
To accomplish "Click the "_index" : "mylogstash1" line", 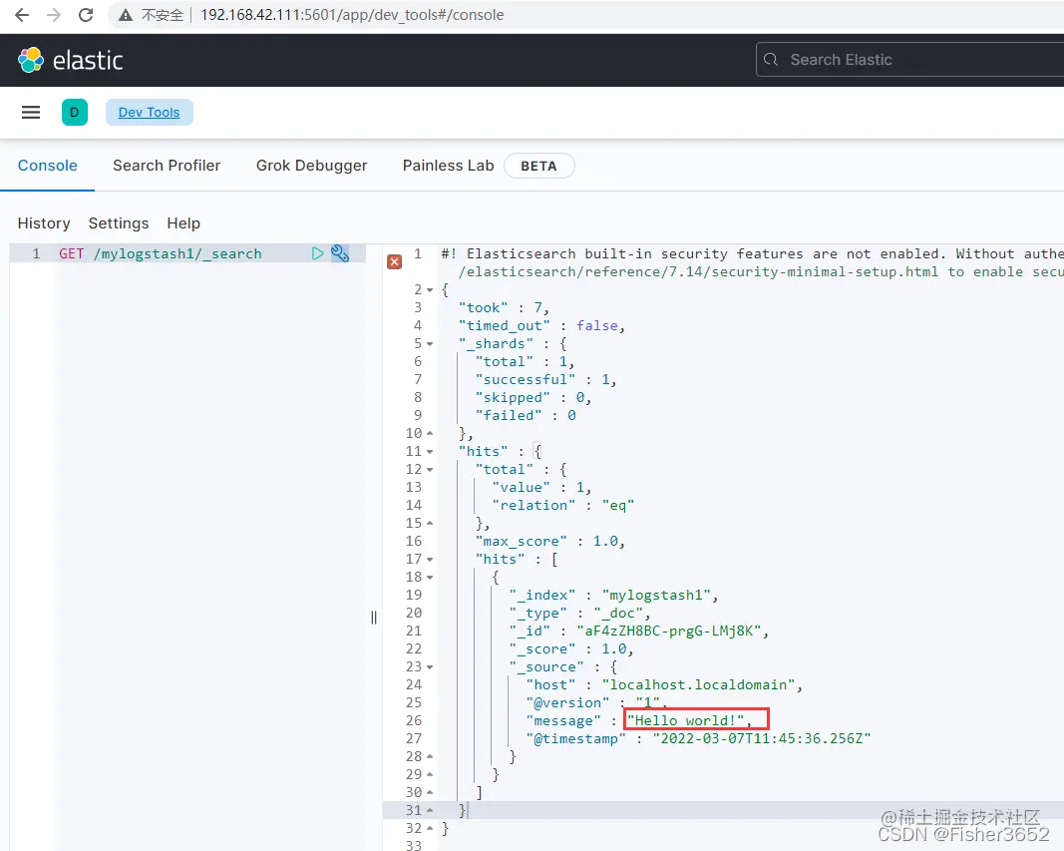I will (613, 596).
